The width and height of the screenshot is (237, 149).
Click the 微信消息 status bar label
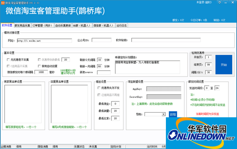pos(43,147)
